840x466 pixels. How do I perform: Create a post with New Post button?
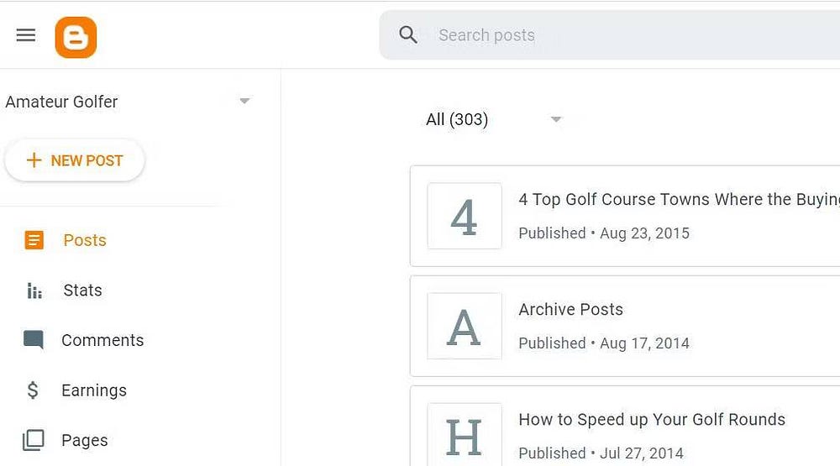point(75,160)
